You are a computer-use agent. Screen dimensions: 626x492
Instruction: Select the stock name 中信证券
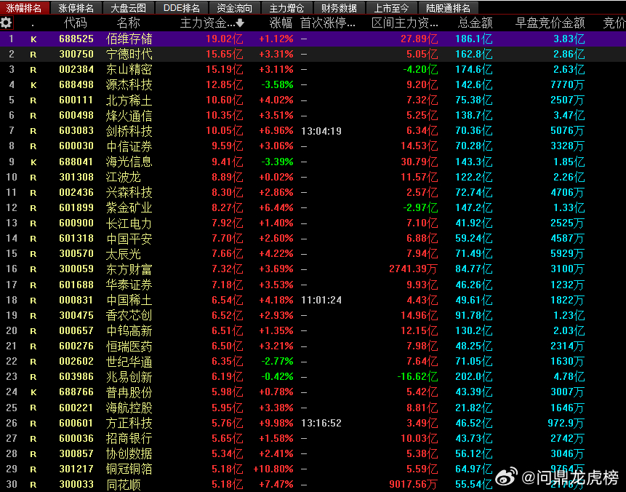(129, 146)
